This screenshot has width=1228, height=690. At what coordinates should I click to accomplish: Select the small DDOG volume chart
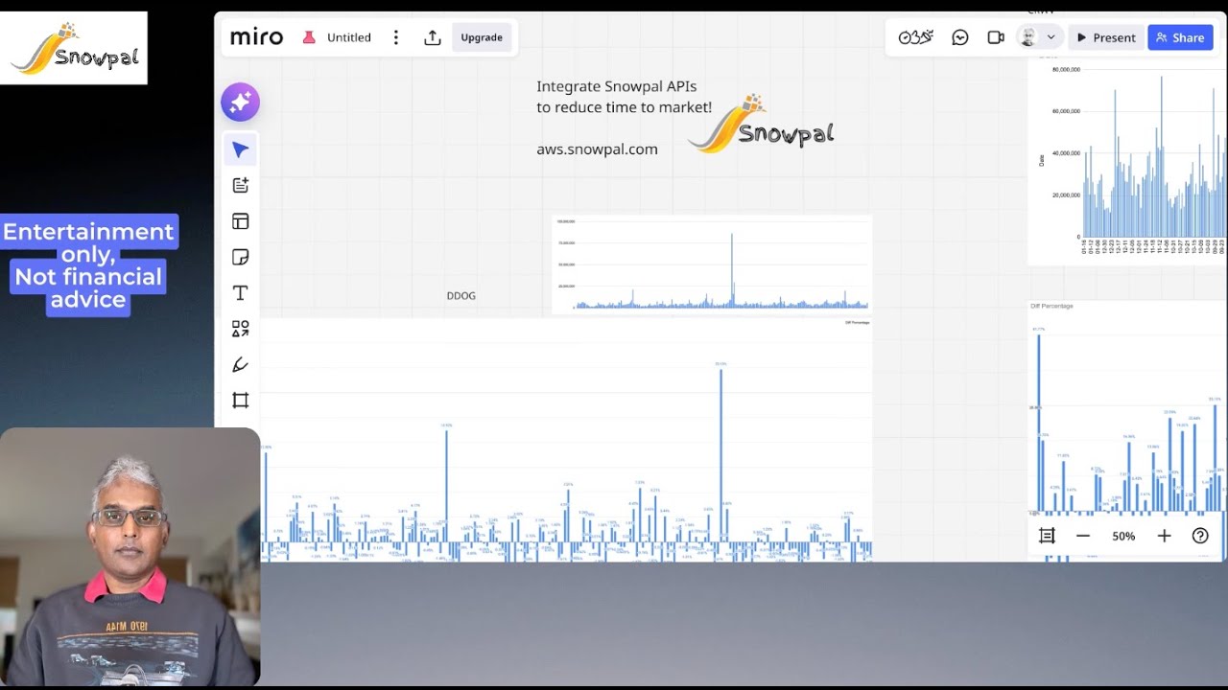pos(712,264)
